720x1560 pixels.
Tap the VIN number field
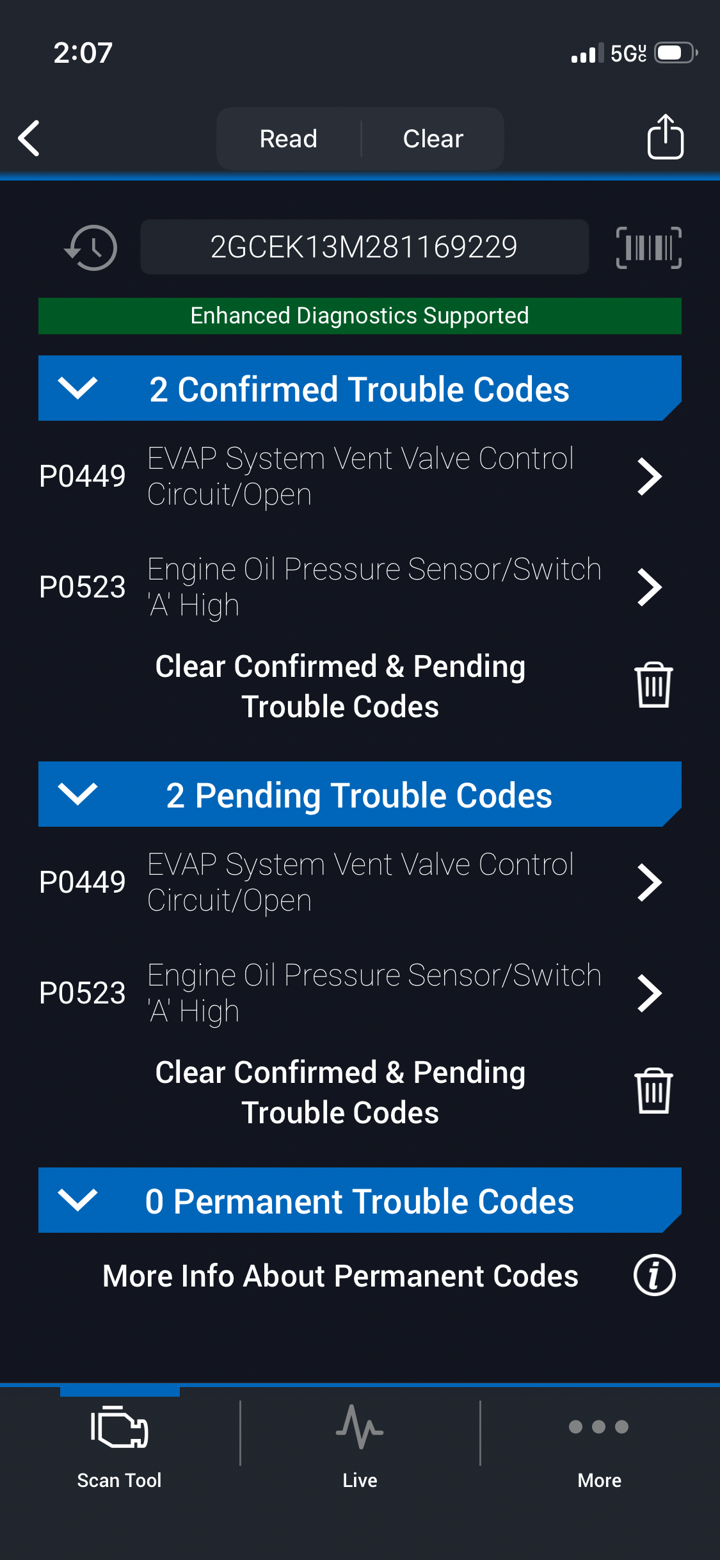click(364, 247)
